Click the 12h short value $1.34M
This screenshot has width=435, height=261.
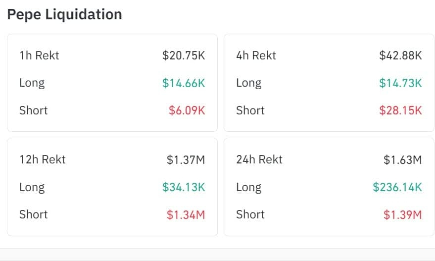pyautogui.click(x=186, y=214)
